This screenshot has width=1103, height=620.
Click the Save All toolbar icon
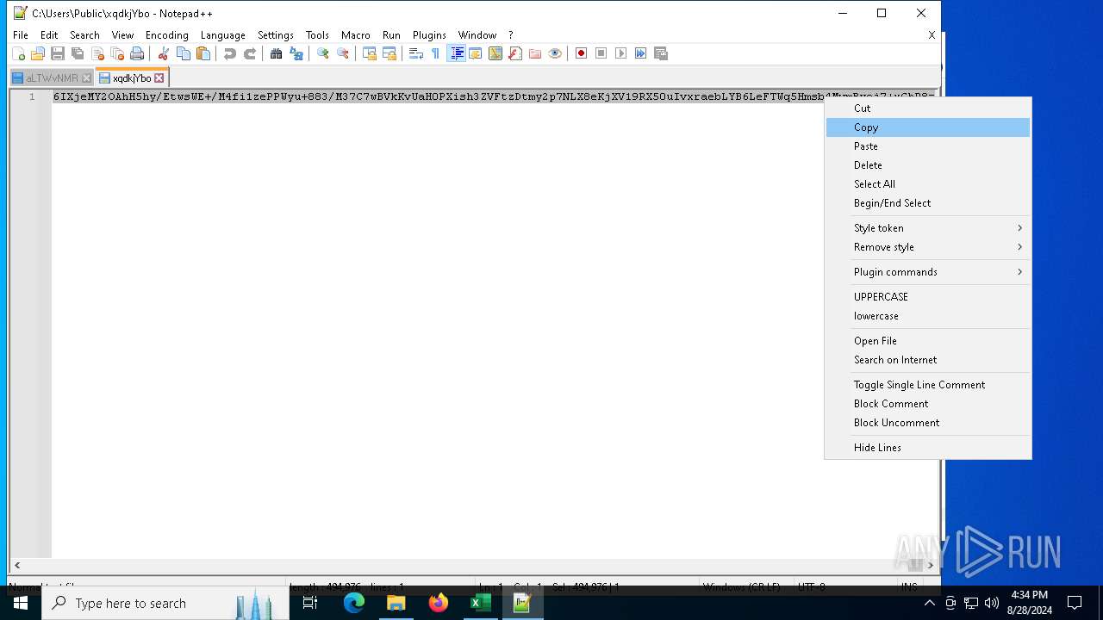pos(78,53)
